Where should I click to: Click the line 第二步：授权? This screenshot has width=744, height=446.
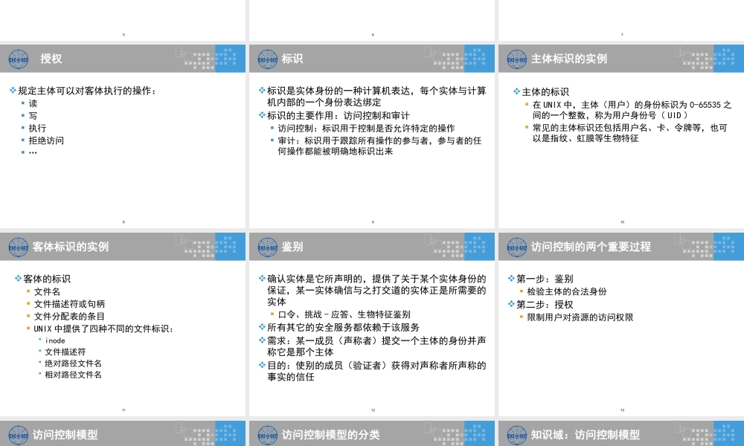pos(545,304)
